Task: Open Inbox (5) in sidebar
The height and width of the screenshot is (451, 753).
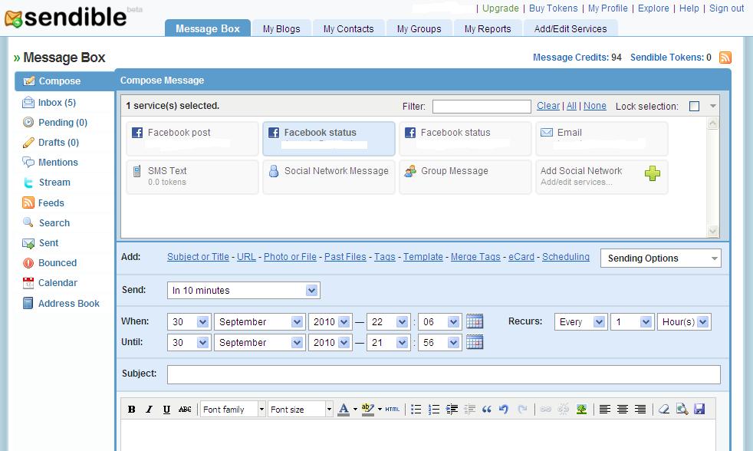Action: (57, 102)
